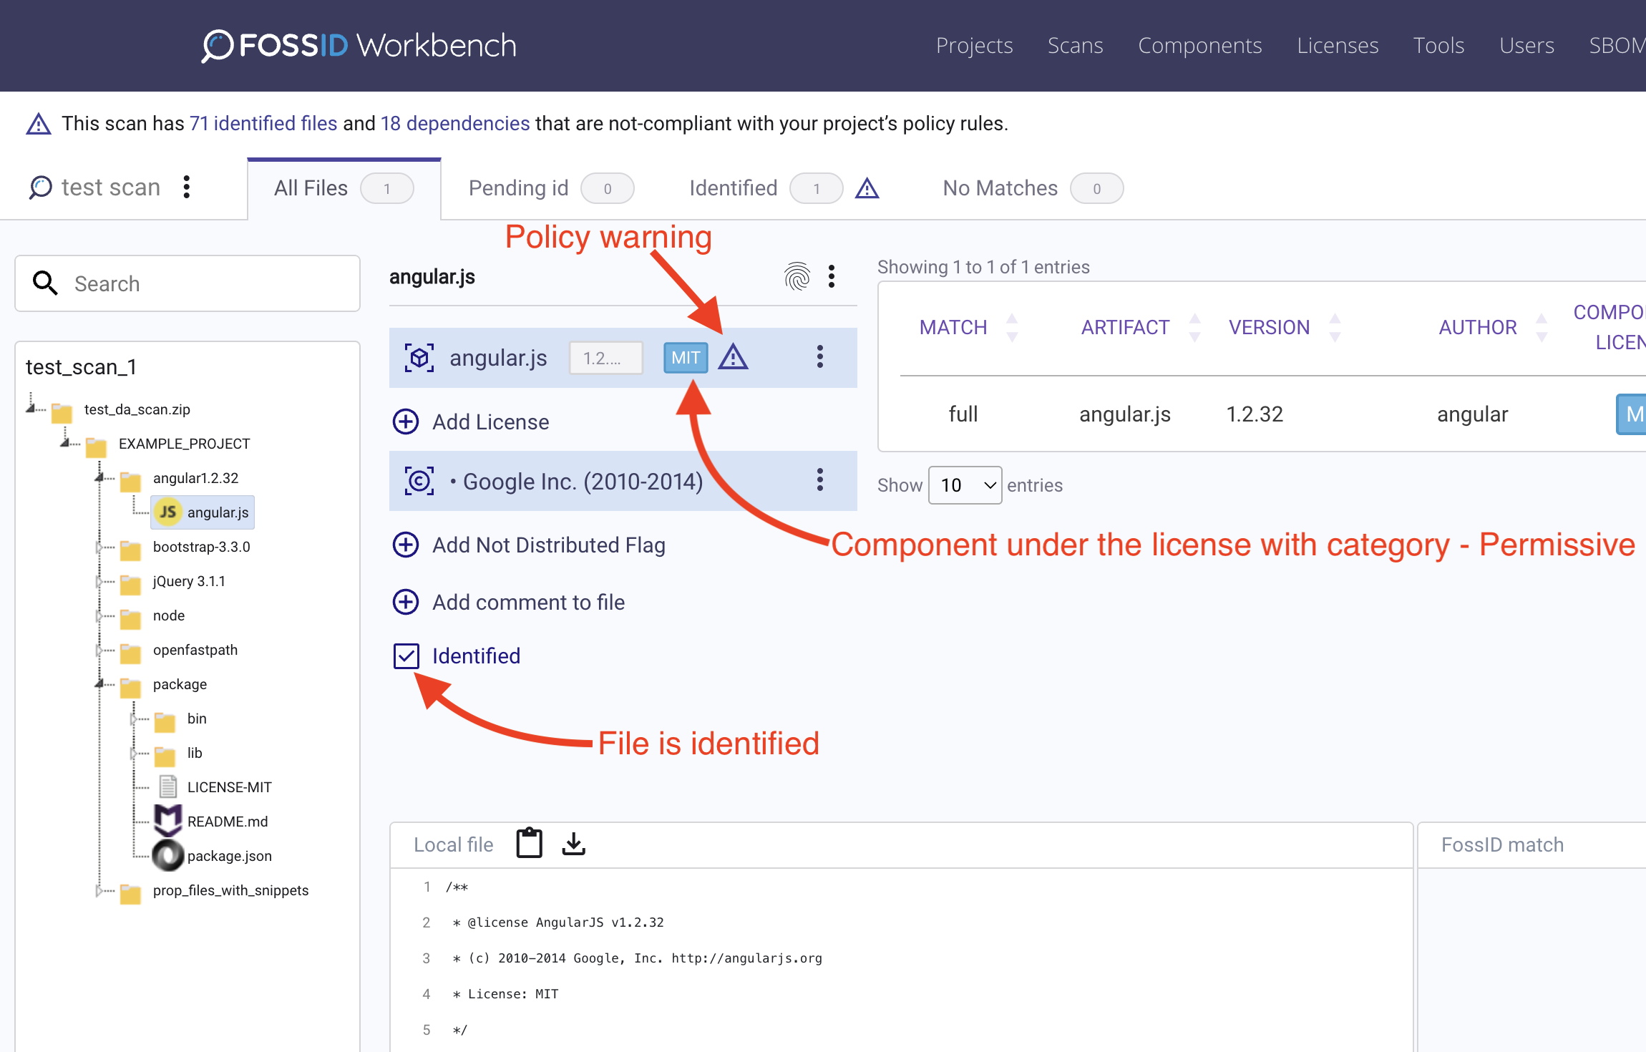1646x1052 pixels.
Task: Expand the bootstrap-3.3.0 folder
Action: coord(99,547)
